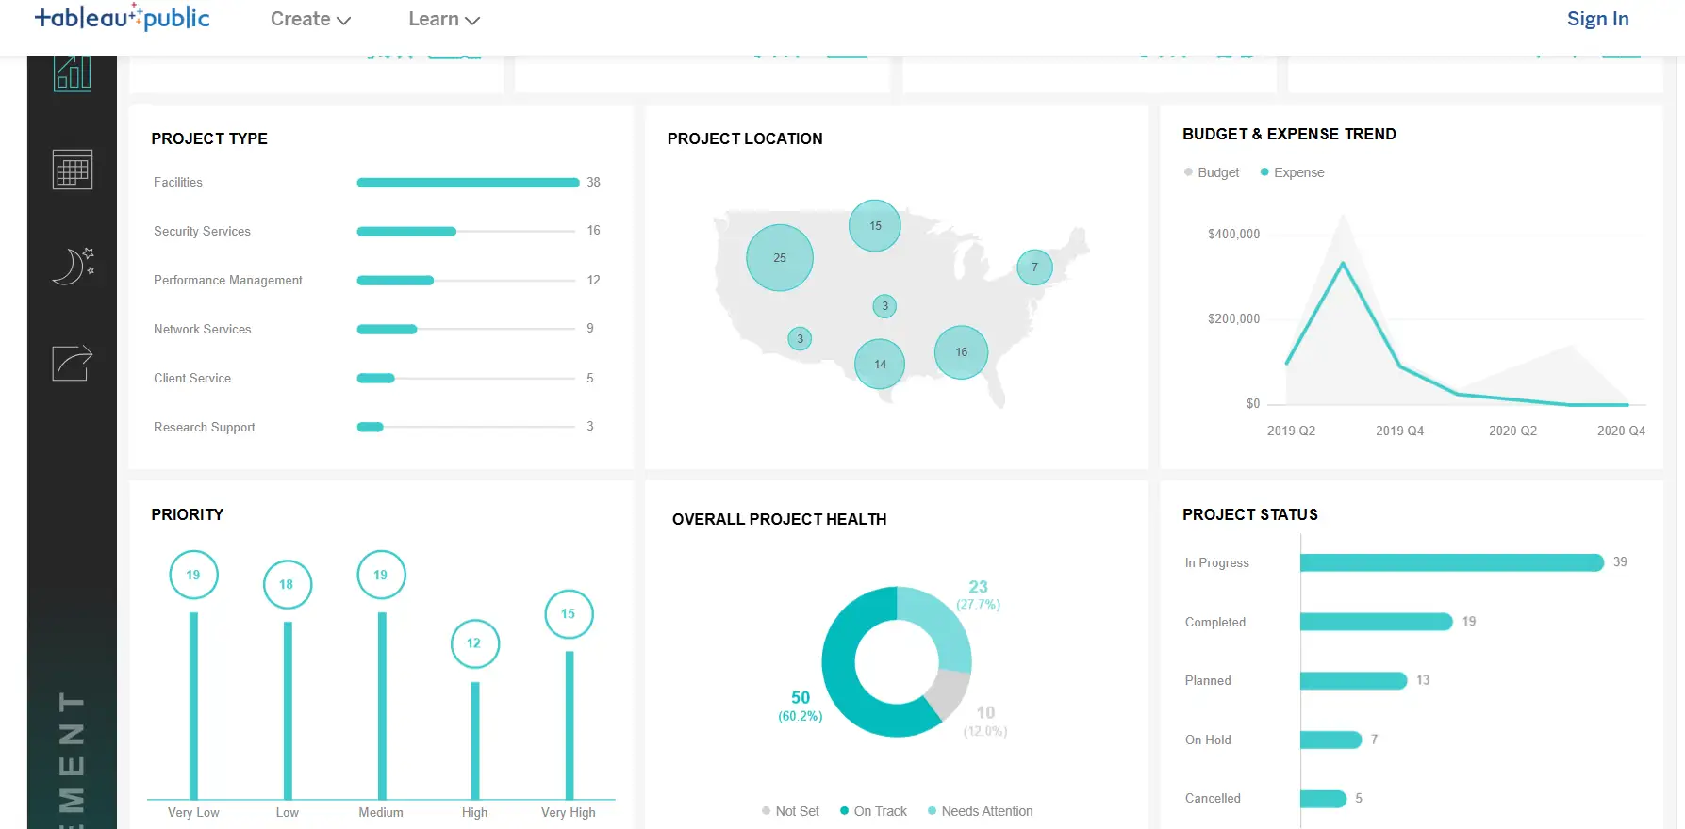Screen dimensions: 1685x829
Task: Go to Tableau Public home logo
Action: (122, 18)
